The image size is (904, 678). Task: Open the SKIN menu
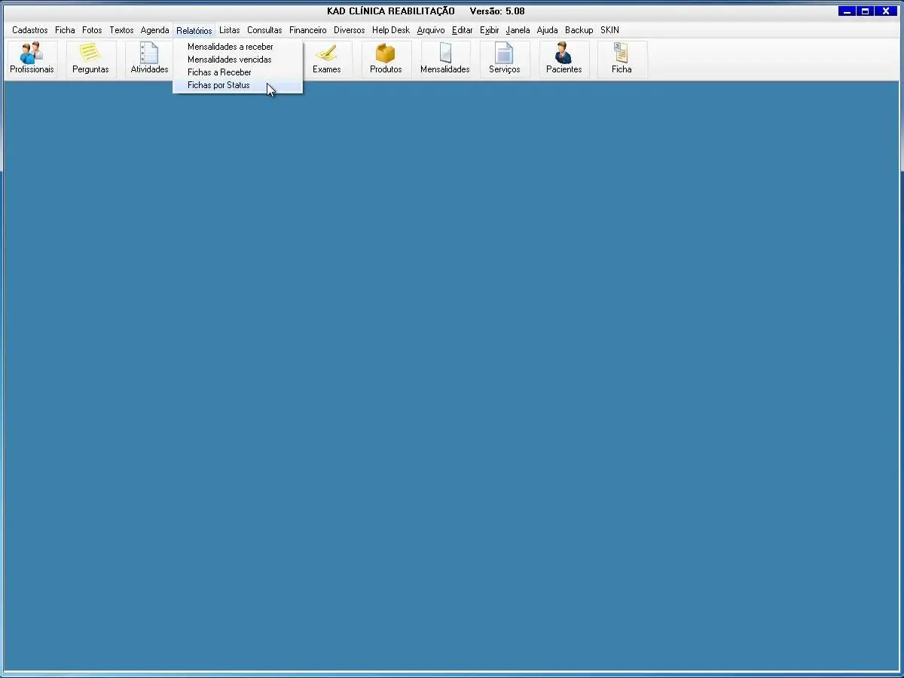pos(609,30)
